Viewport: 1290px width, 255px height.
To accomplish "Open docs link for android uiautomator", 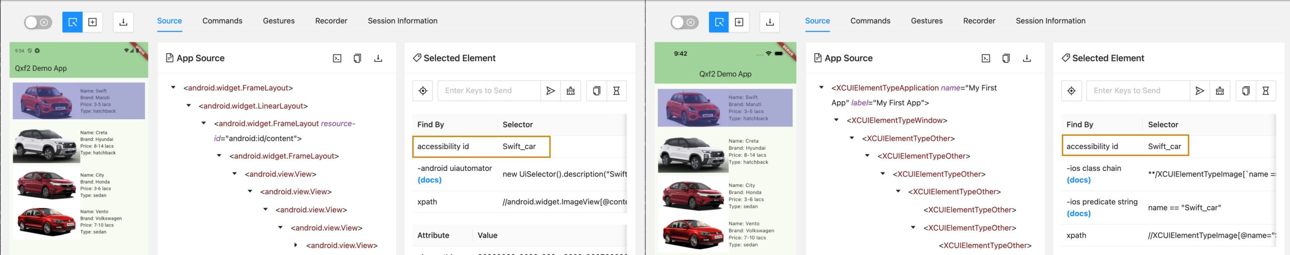I will coord(429,180).
